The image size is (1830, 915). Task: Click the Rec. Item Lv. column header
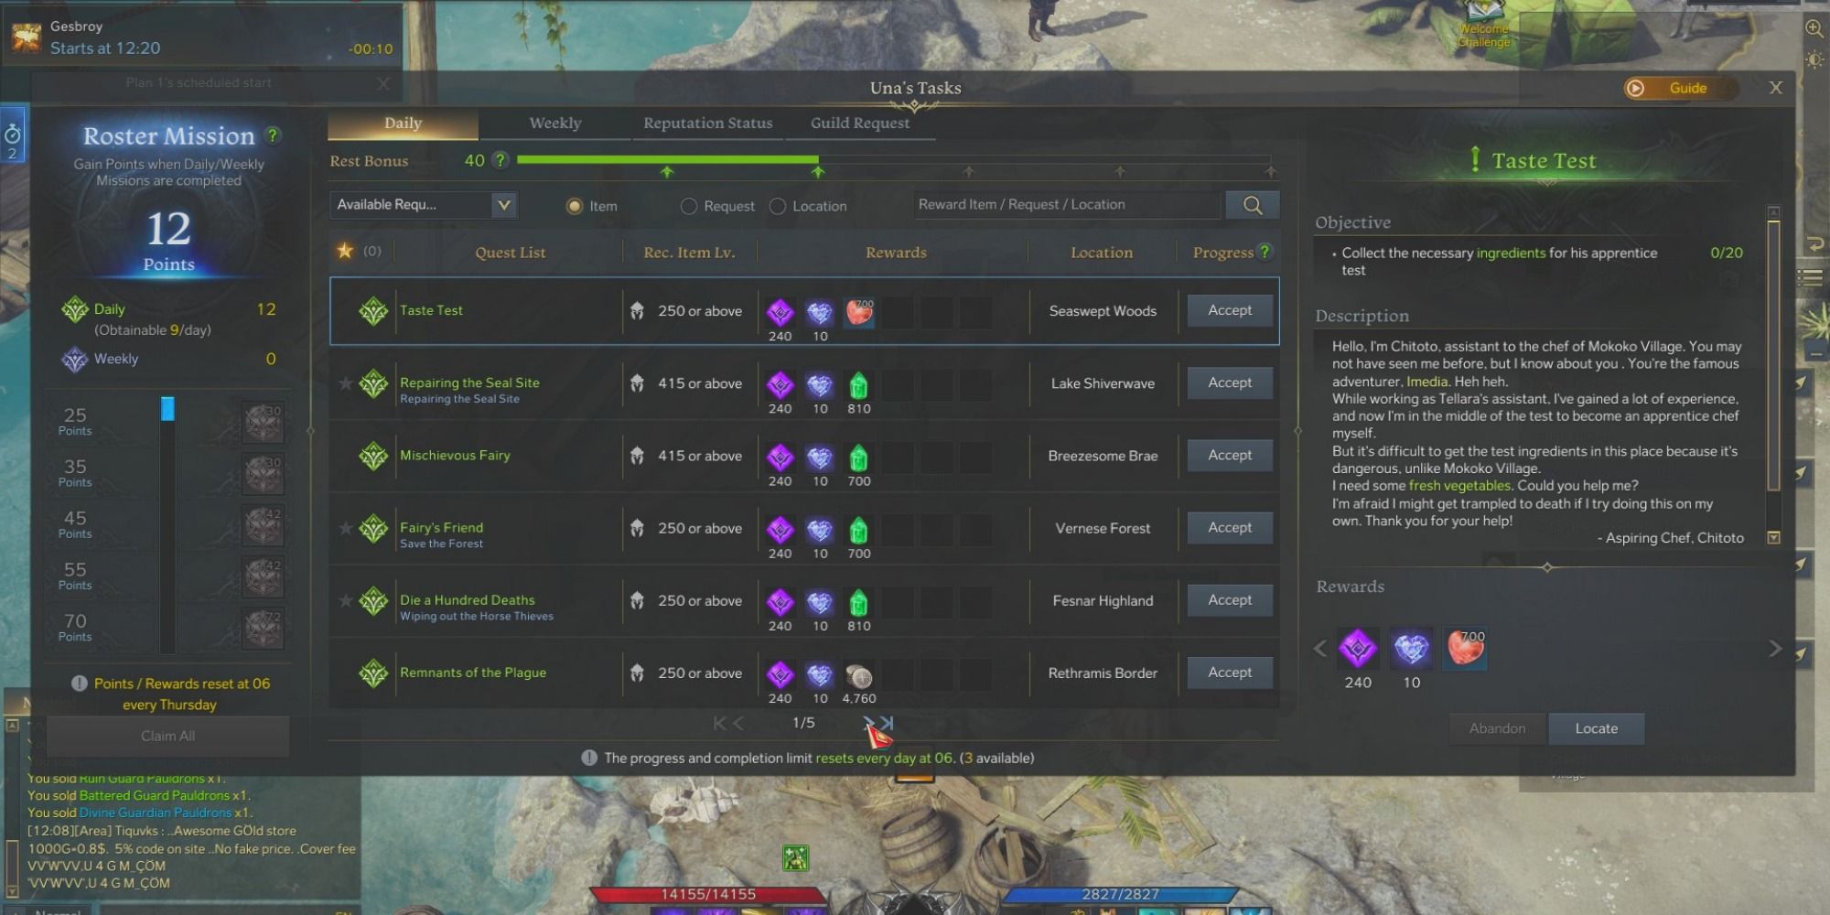click(689, 253)
